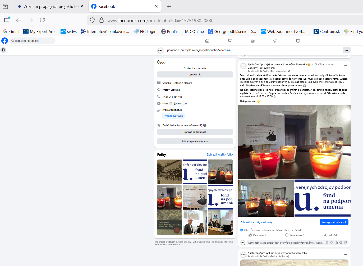Image resolution: width=363 pixels, height=266 pixels.
Task: Open the Facebook home feed icon
Action: coord(207,41)
